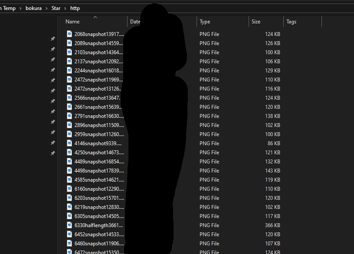Click PNG File type in 4146snapshot9339 row
The width and height of the screenshot is (354, 254).
pos(209,143)
